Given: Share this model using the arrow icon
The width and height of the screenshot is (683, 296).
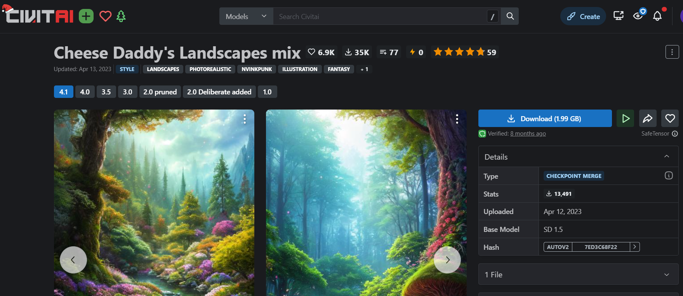Looking at the screenshot, I should (x=647, y=118).
